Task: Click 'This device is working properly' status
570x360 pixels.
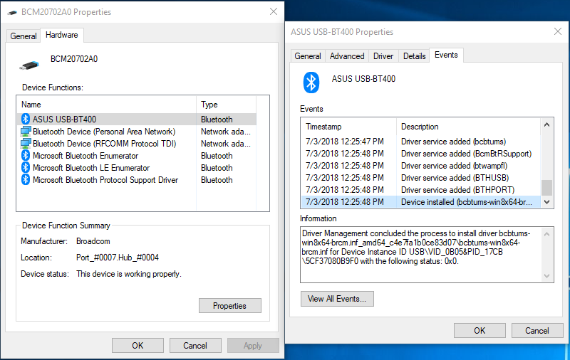Action: [x=129, y=274]
